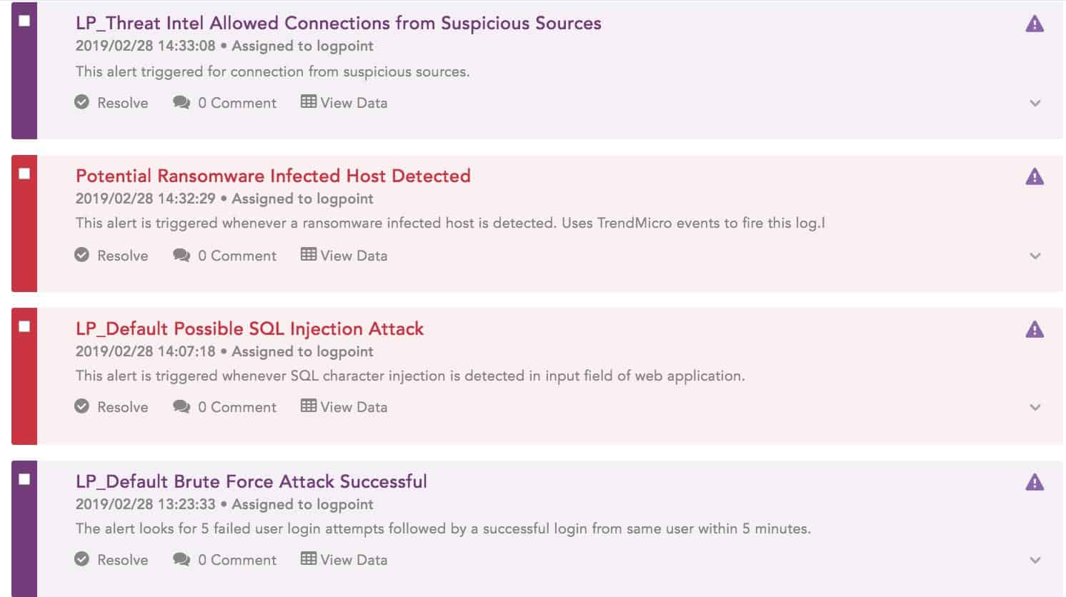The height and width of the screenshot is (597, 1066).
Task: Check the SQL Injection Attack alert box
Action: pos(24,326)
